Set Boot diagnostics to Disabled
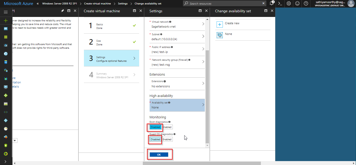Image resolution: width=356 pixels, height=165 pixels. click(x=155, y=127)
